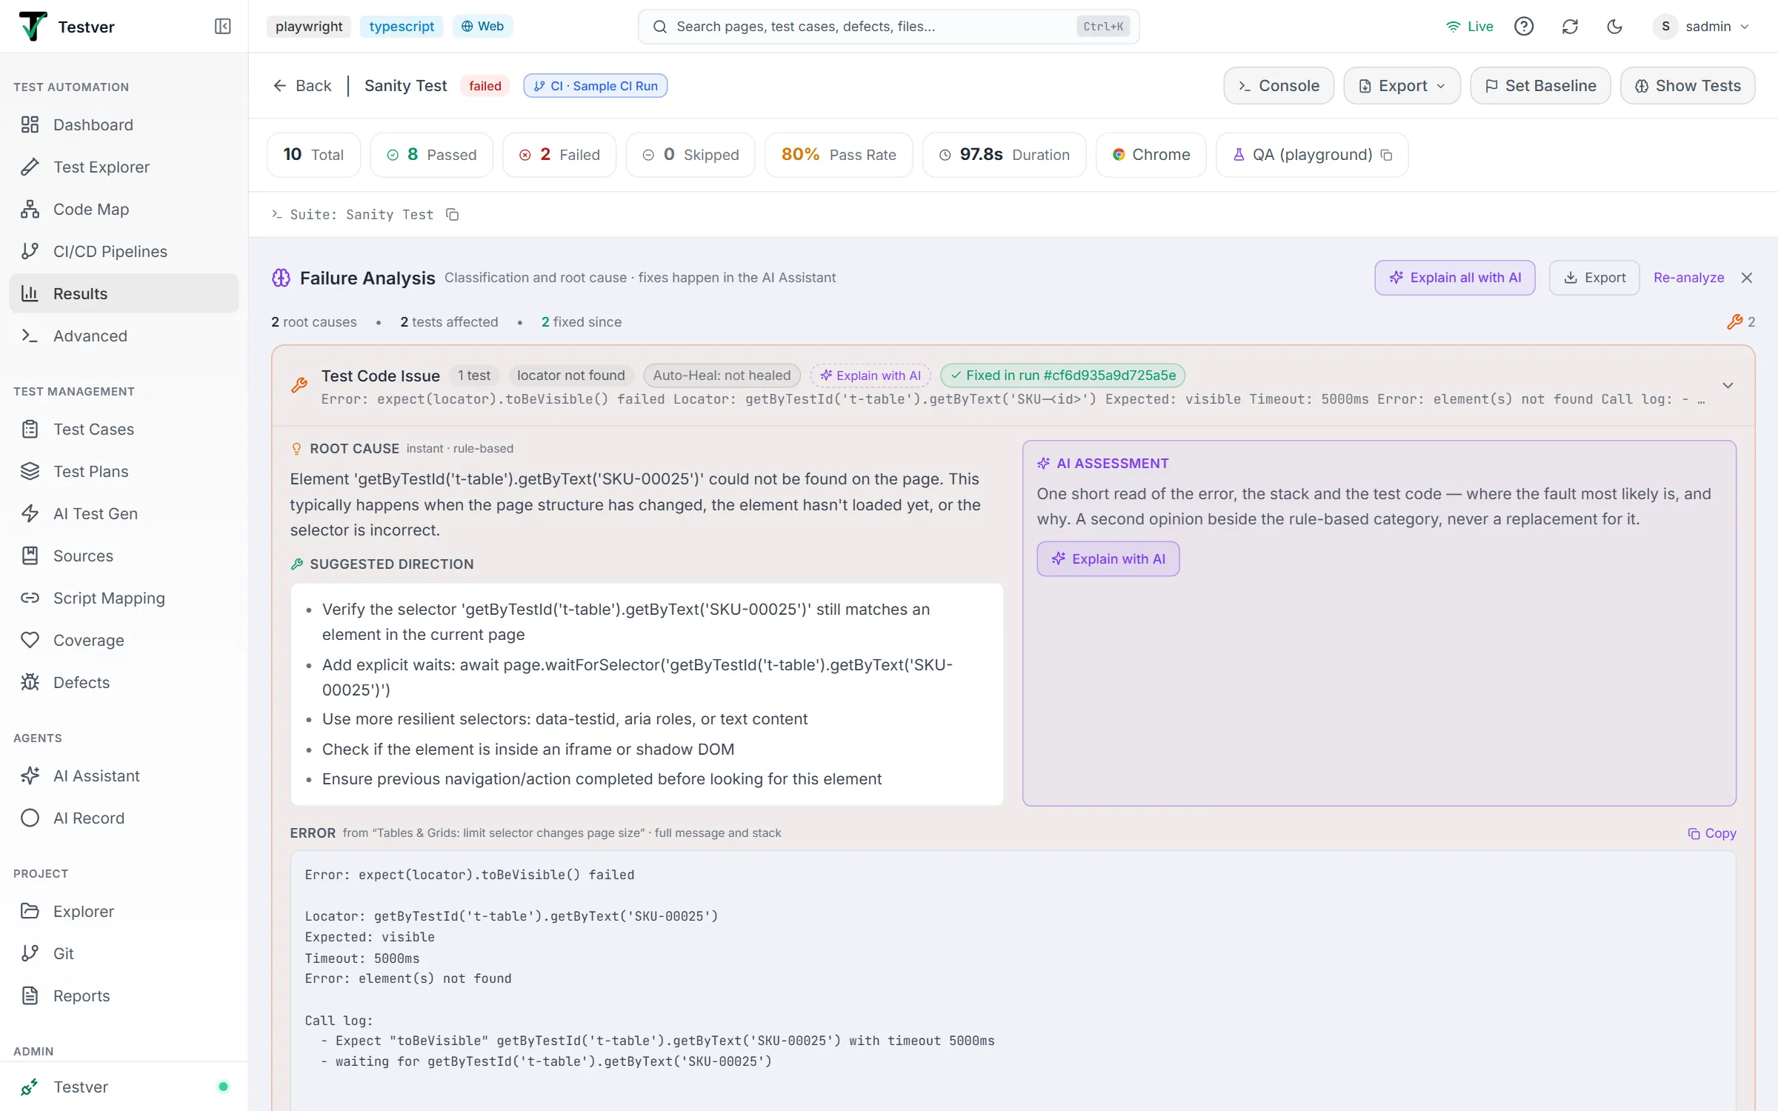Open sadmin user menu

pyautogui.click(x=1702, y=27)
